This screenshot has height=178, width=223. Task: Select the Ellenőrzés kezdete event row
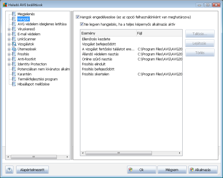131,39
